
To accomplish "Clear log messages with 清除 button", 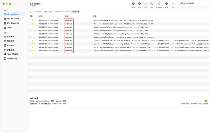I will click(x=152, y=4).
